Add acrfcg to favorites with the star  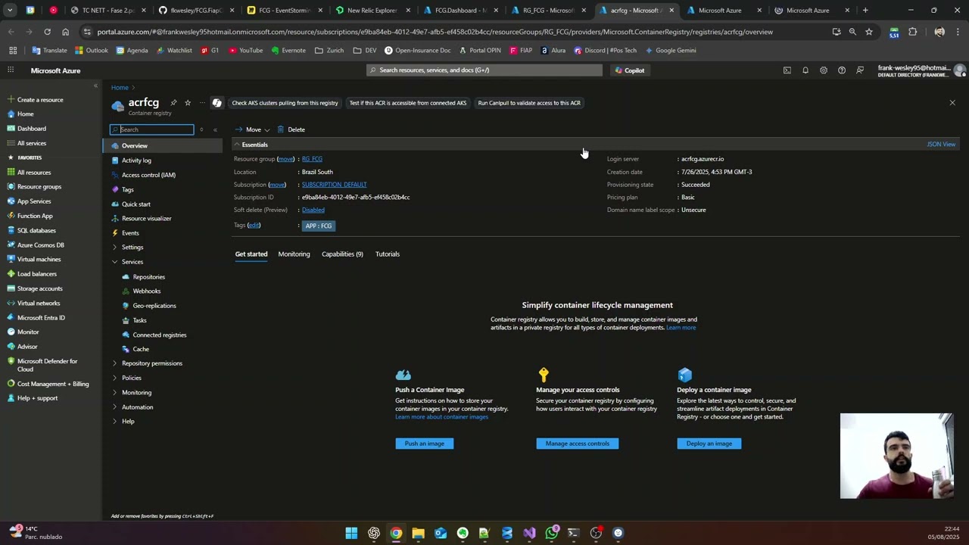pyautogui.click(x=188, y=103)
